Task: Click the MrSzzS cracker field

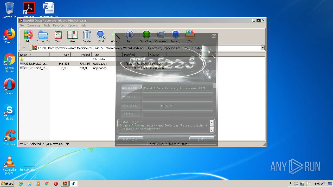Action: pyautogui.click(x=177, y=106)
